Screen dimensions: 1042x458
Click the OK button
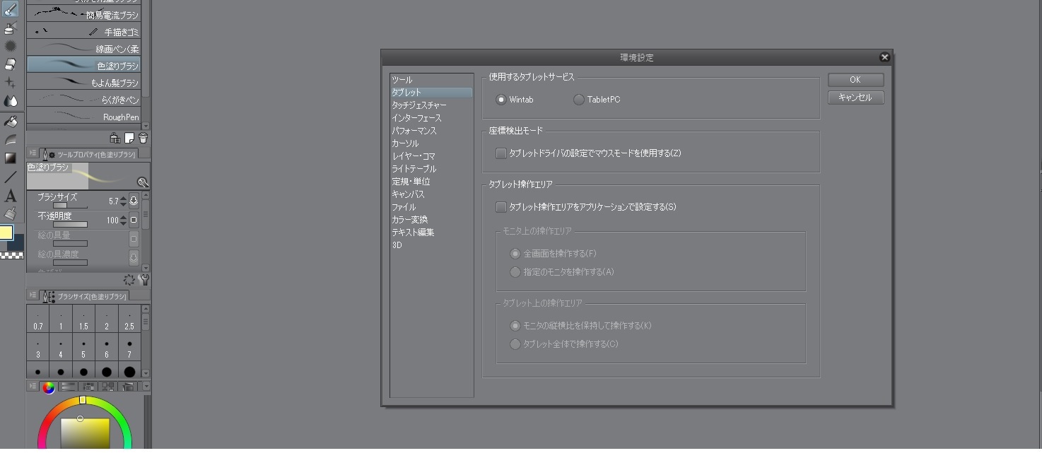[855, 80]
